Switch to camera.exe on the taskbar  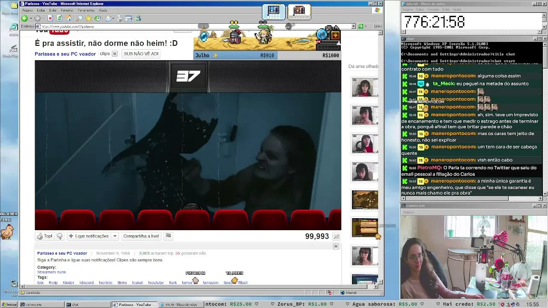(x=42, y=305)
